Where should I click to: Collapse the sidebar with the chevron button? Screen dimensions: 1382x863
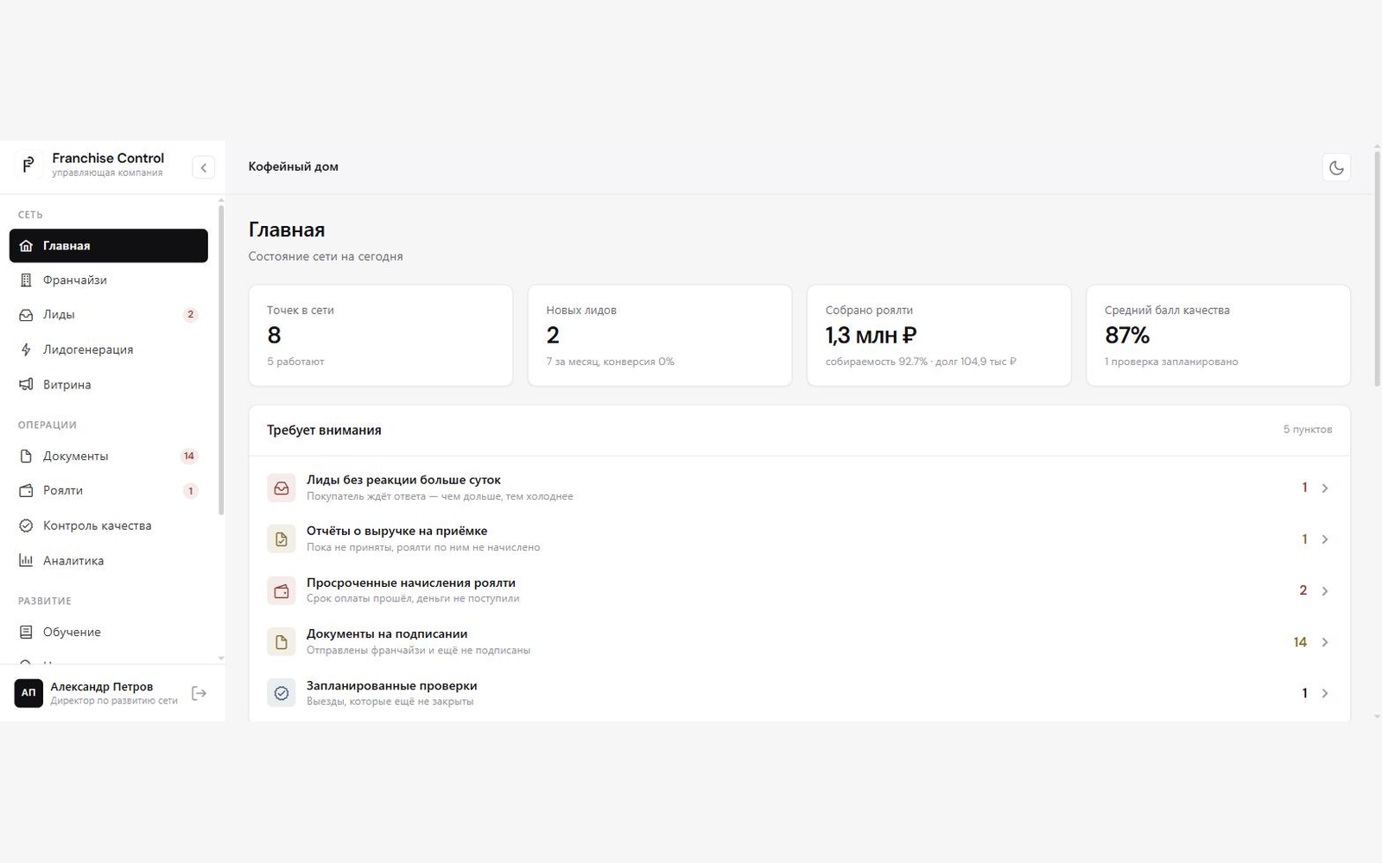[203, 167]
